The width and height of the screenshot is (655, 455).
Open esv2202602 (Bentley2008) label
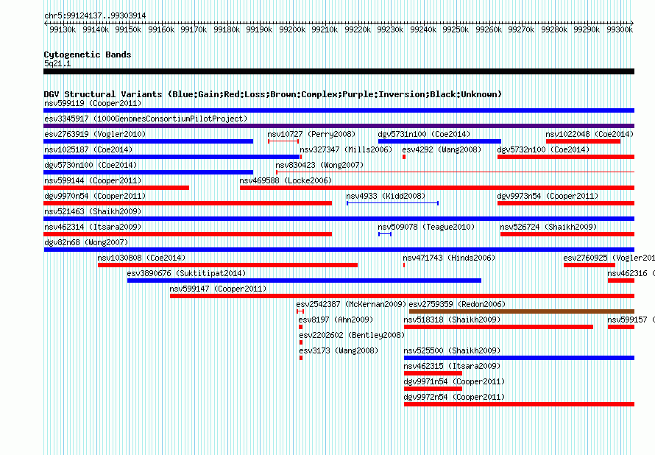(352, 335)
